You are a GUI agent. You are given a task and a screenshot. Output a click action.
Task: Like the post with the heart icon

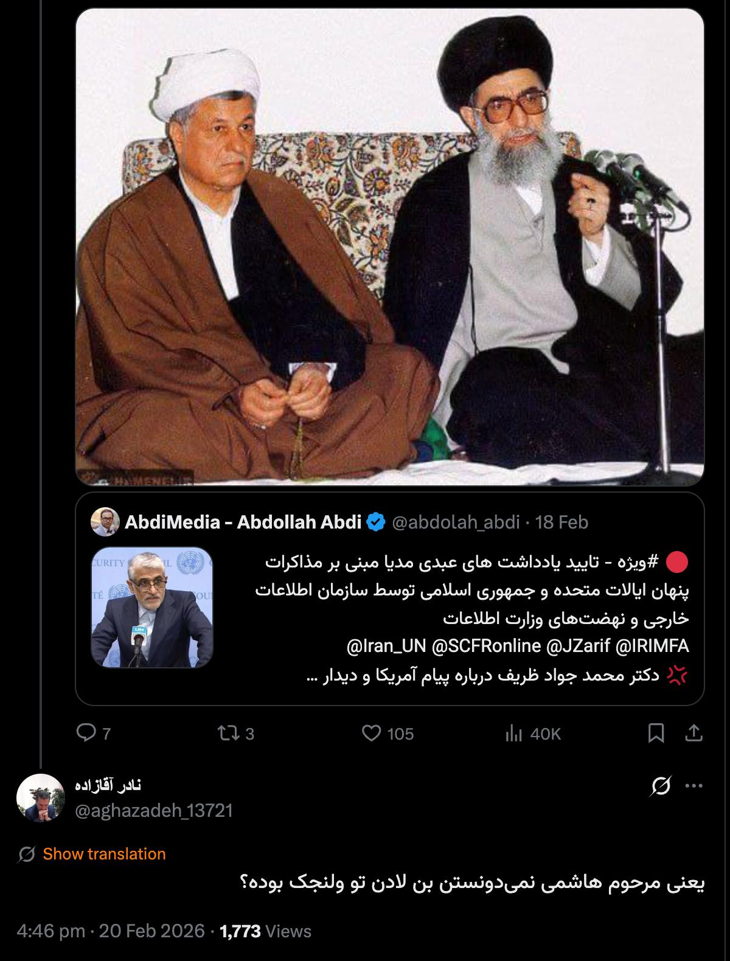(x=371, y=734)
